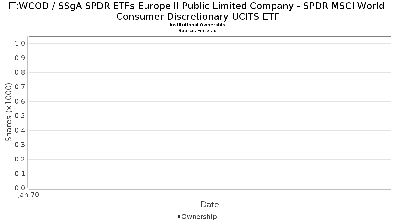The height and width of the screenshot is (222, 395).
Task: Click the 0.3 y-axis tick label
Action: click(x=20, y=145)
